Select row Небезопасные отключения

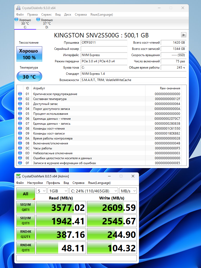coord(99,153)
